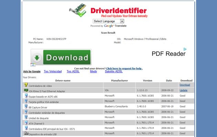The image size is (217, 137).
Task: Select the 'Controladora de video' driver name
Action: pos(40,86)
